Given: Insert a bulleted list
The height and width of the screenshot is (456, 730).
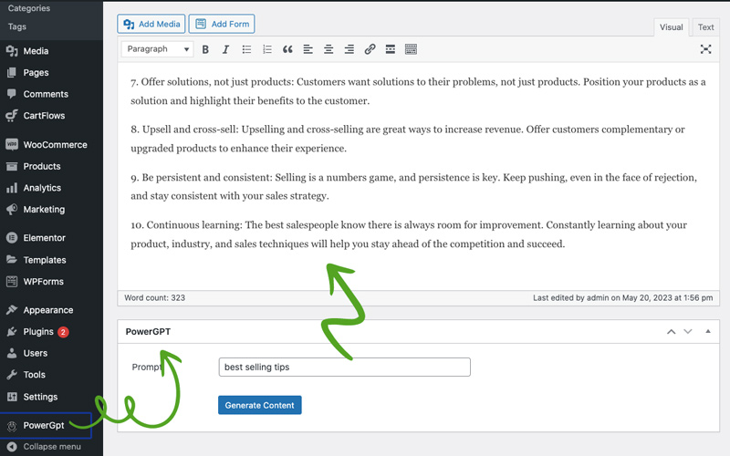Looking at the screenshot, I should (246, 49).
